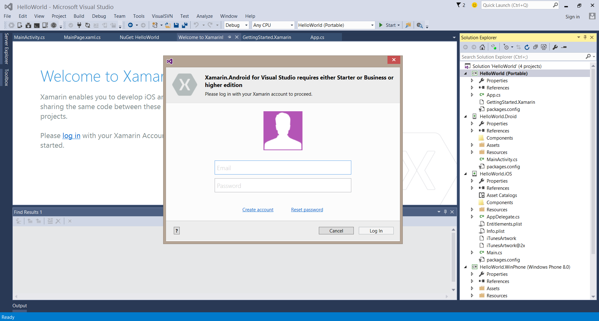Click the Cancel button in login dialog
Viewport: 599px width, 321px height.
336,231
